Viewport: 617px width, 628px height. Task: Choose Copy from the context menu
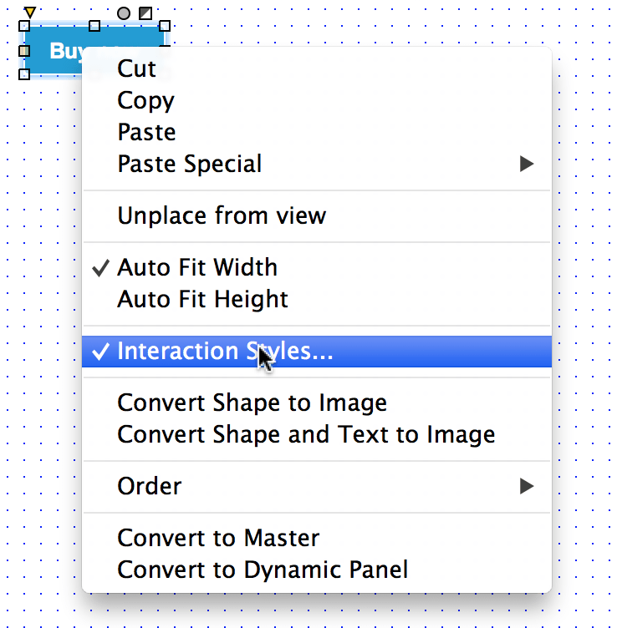(x=145, y=100)
